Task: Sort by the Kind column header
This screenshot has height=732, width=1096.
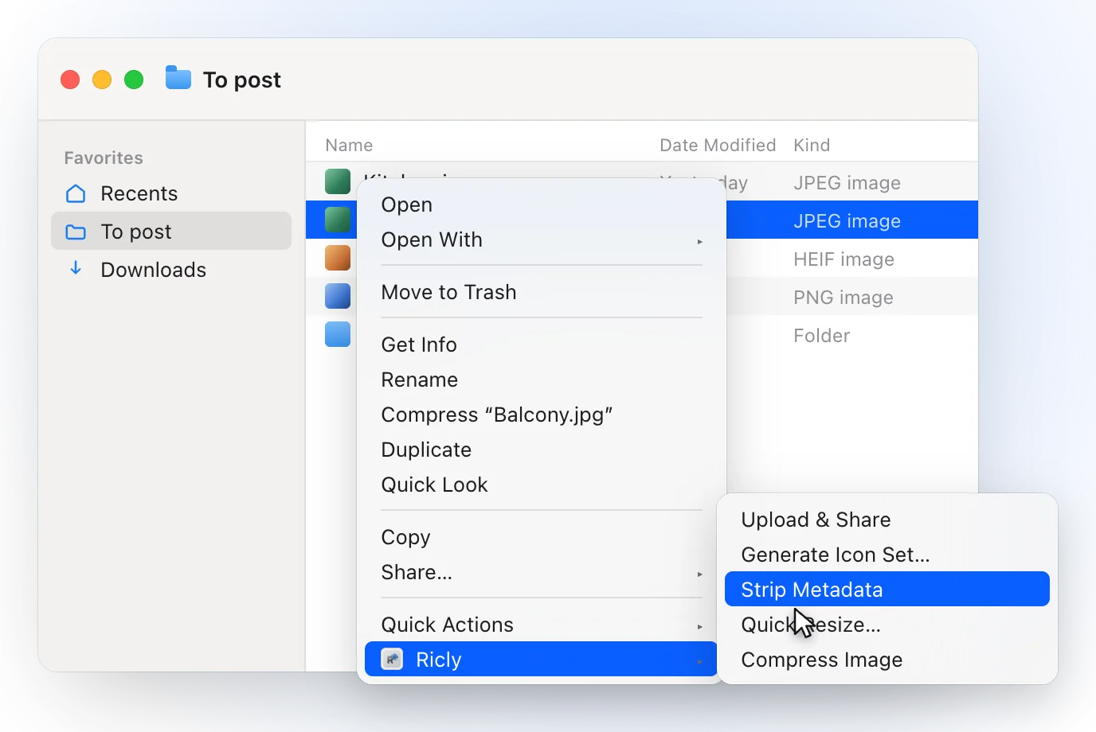Action: pyautogui.click(x=812, y=145)
